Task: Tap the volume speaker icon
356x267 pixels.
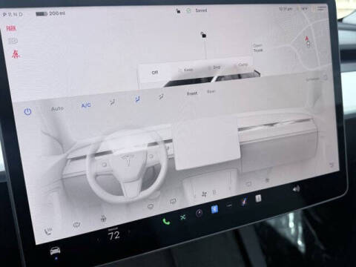Action: 296,189
